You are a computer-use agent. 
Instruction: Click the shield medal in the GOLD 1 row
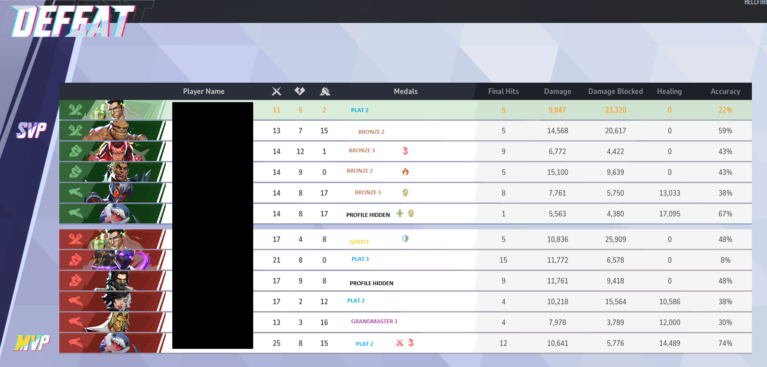point(405,238)
